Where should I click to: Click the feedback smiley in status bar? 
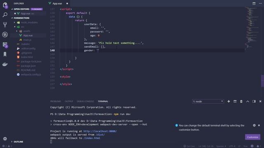pyautogui.click(x=252, y=146)
